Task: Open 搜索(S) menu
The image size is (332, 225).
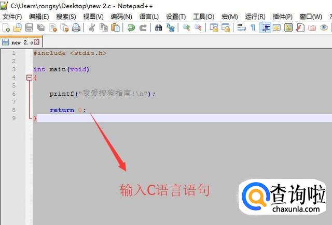Action: tap(66, 17)
